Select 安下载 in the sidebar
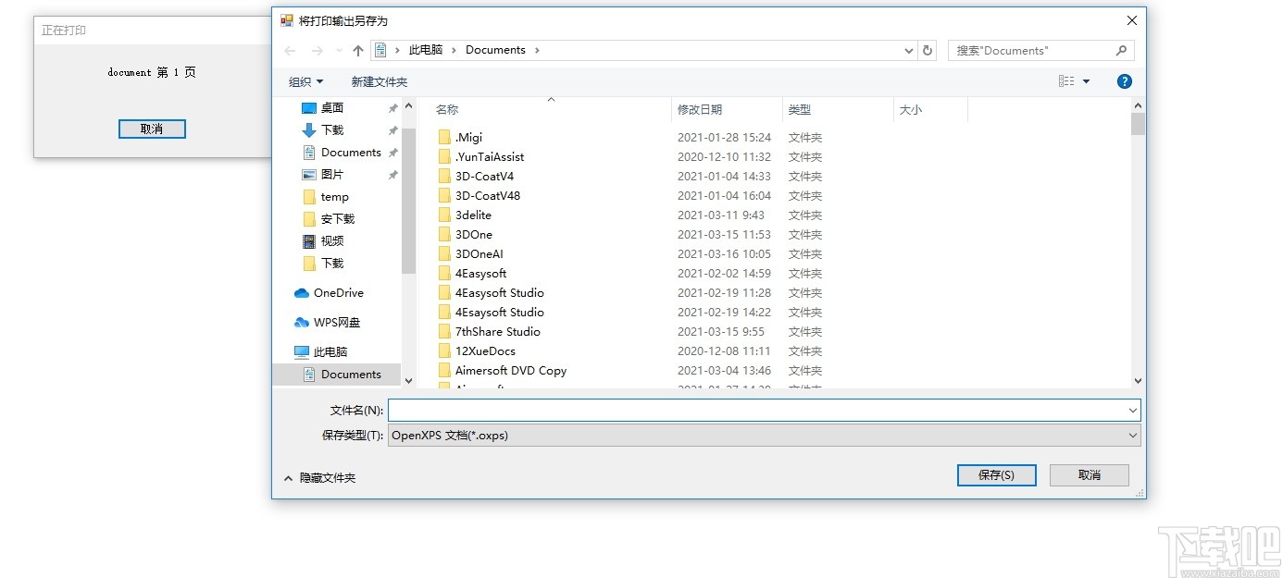 point(338,219)
